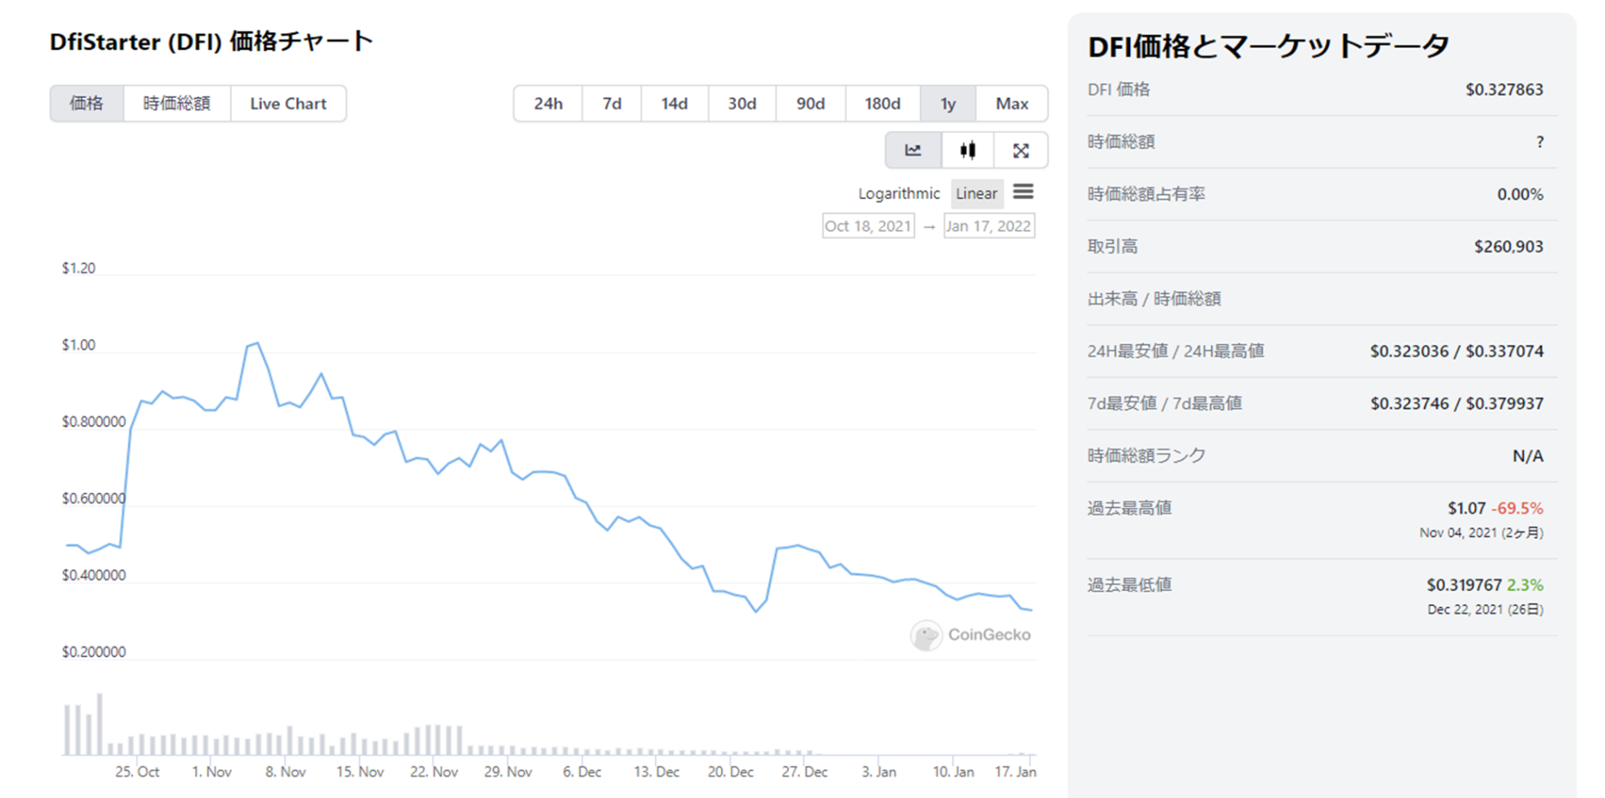This screenshot has height=798, width=1605.
Task: Click the $1.20 axis label
Action: tap(79, 268)
